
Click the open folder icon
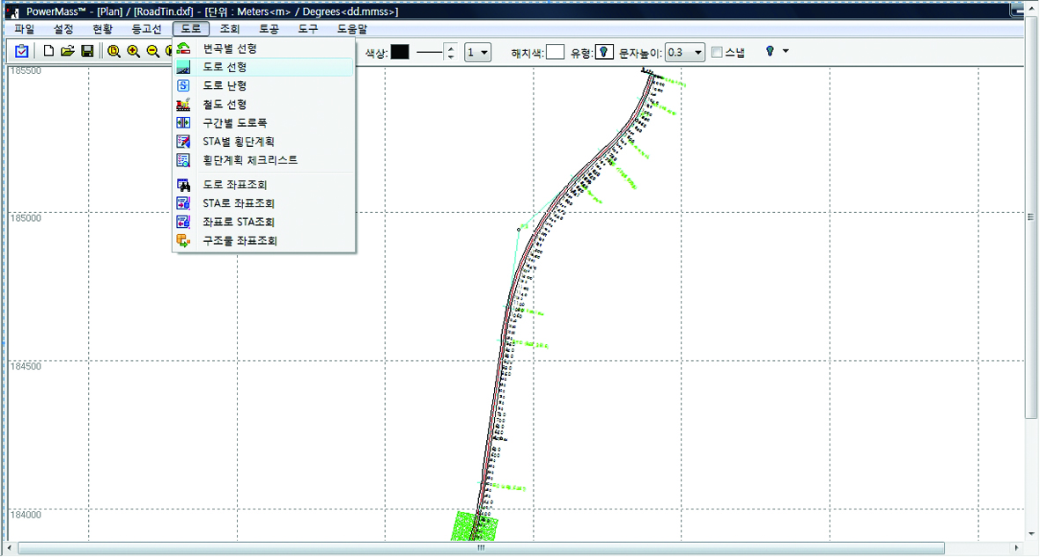tap(67, 52)
